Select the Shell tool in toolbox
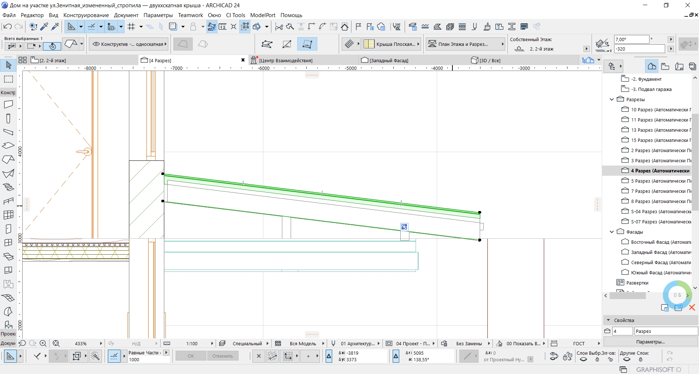This screenshot has width=699, height=374. coord(8,174)
